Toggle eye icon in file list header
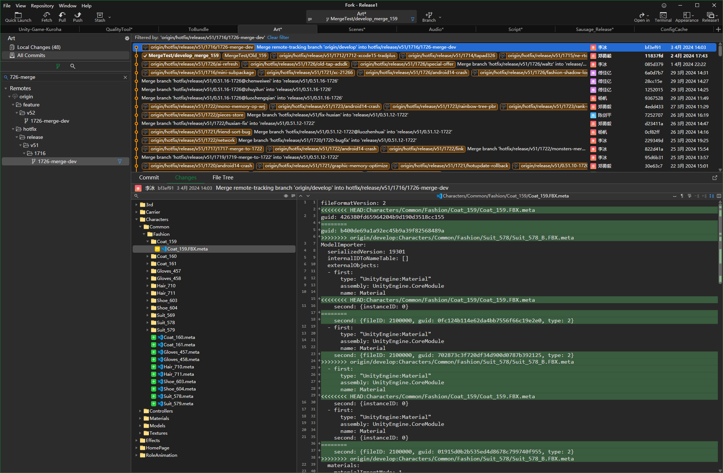 point(286,196)
